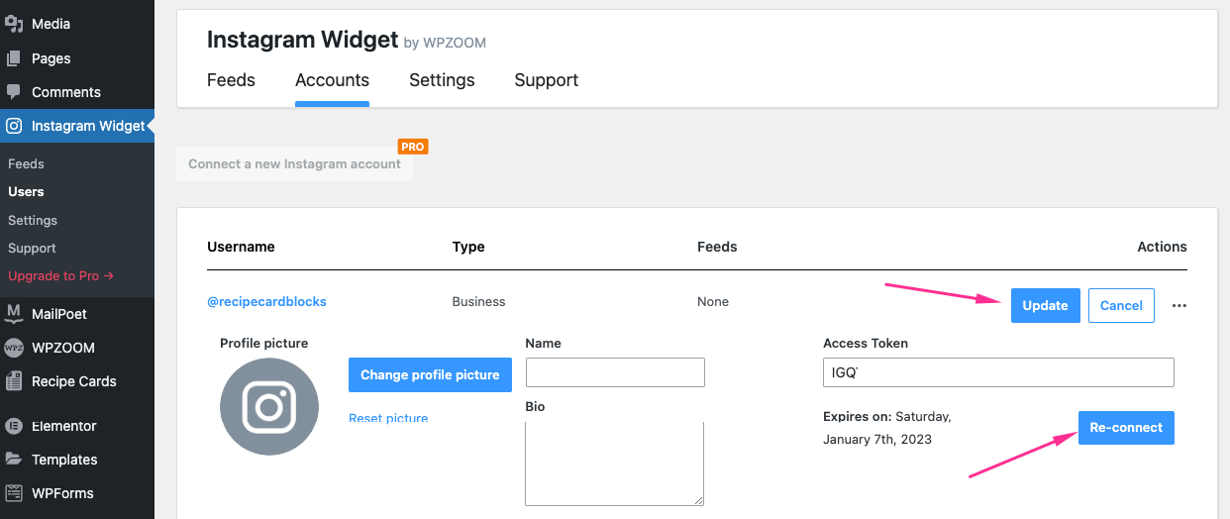Image resolution: width=1230 pixels, height=519 pixels.
Task: Click the Templates folder icon
Action: tap(14, 460)
